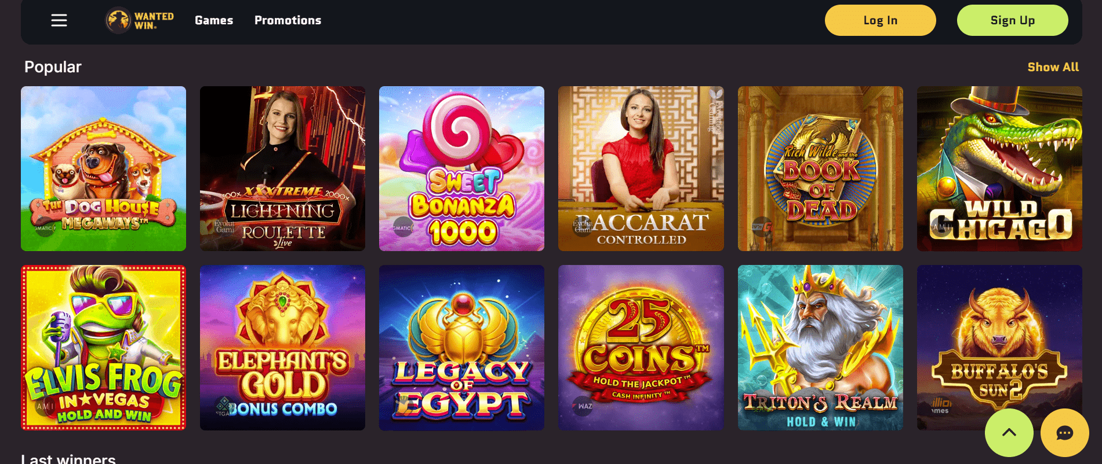Screen dimensions: 1102x464
Task: Open Book of Dead slot
Action: tap(820, 169)
